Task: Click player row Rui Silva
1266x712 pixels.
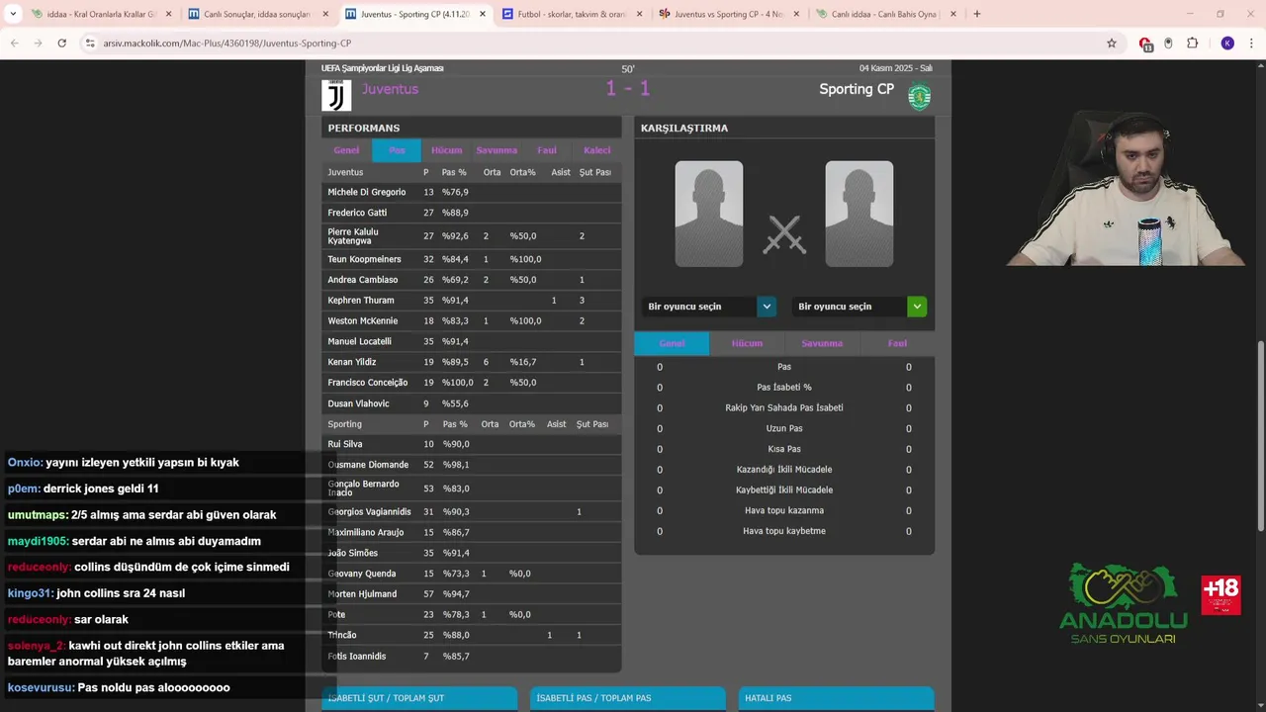Action: (472, 444)
